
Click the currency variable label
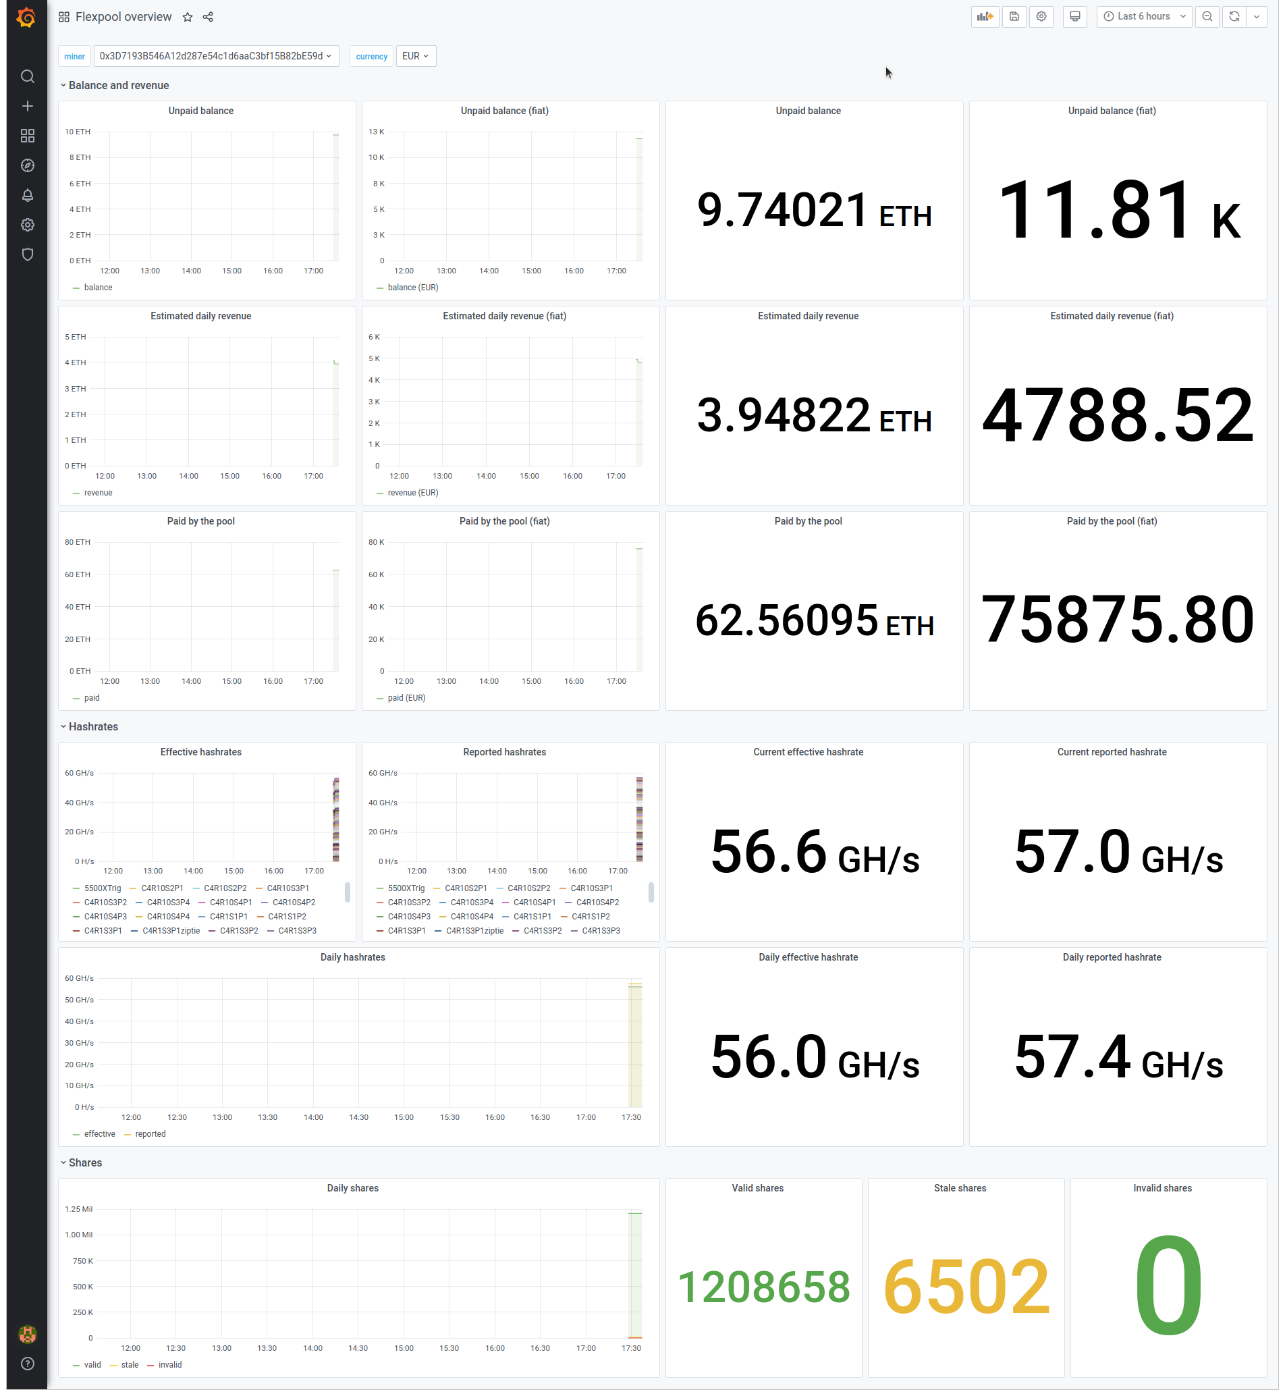[372, 56]
